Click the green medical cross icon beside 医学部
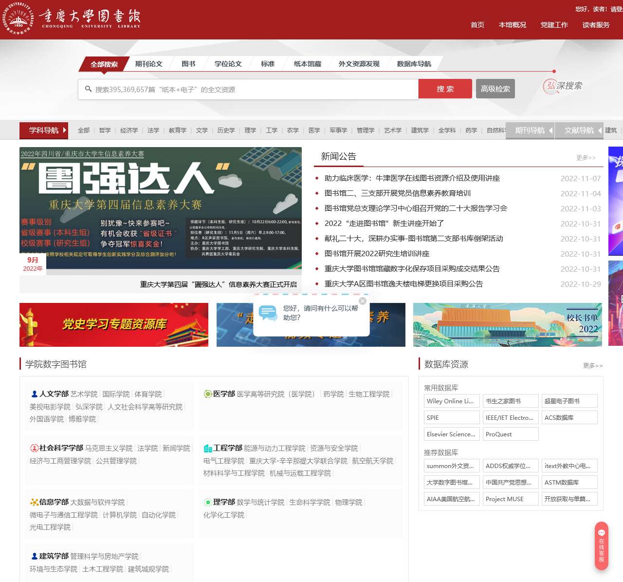Viewport: 623px width, 582px height. 207,394
